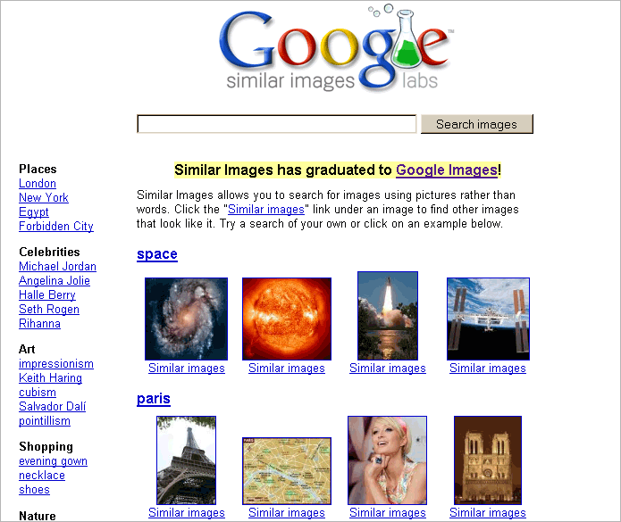
Task: Open the Michael Jordan celebrity link
Action: click(x=57, y=267)
